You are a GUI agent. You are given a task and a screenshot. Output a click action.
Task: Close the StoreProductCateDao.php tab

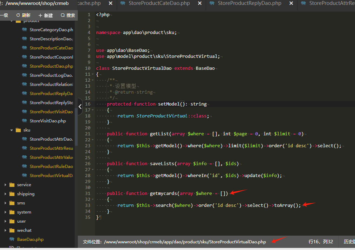pyautogui.click(x=200, y=3)
